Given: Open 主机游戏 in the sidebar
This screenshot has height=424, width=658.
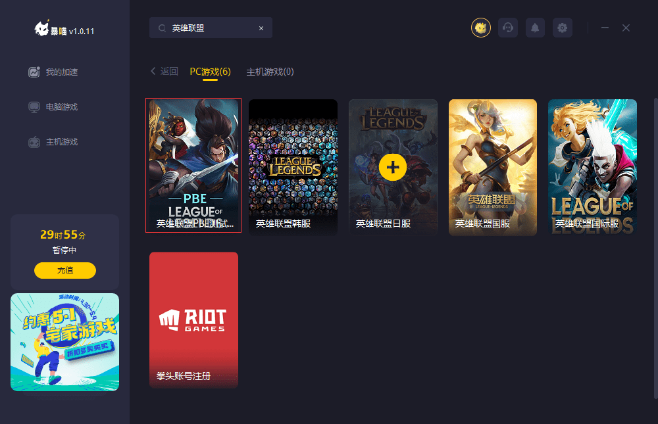Looking at the screenshot, I should point(53,142).
